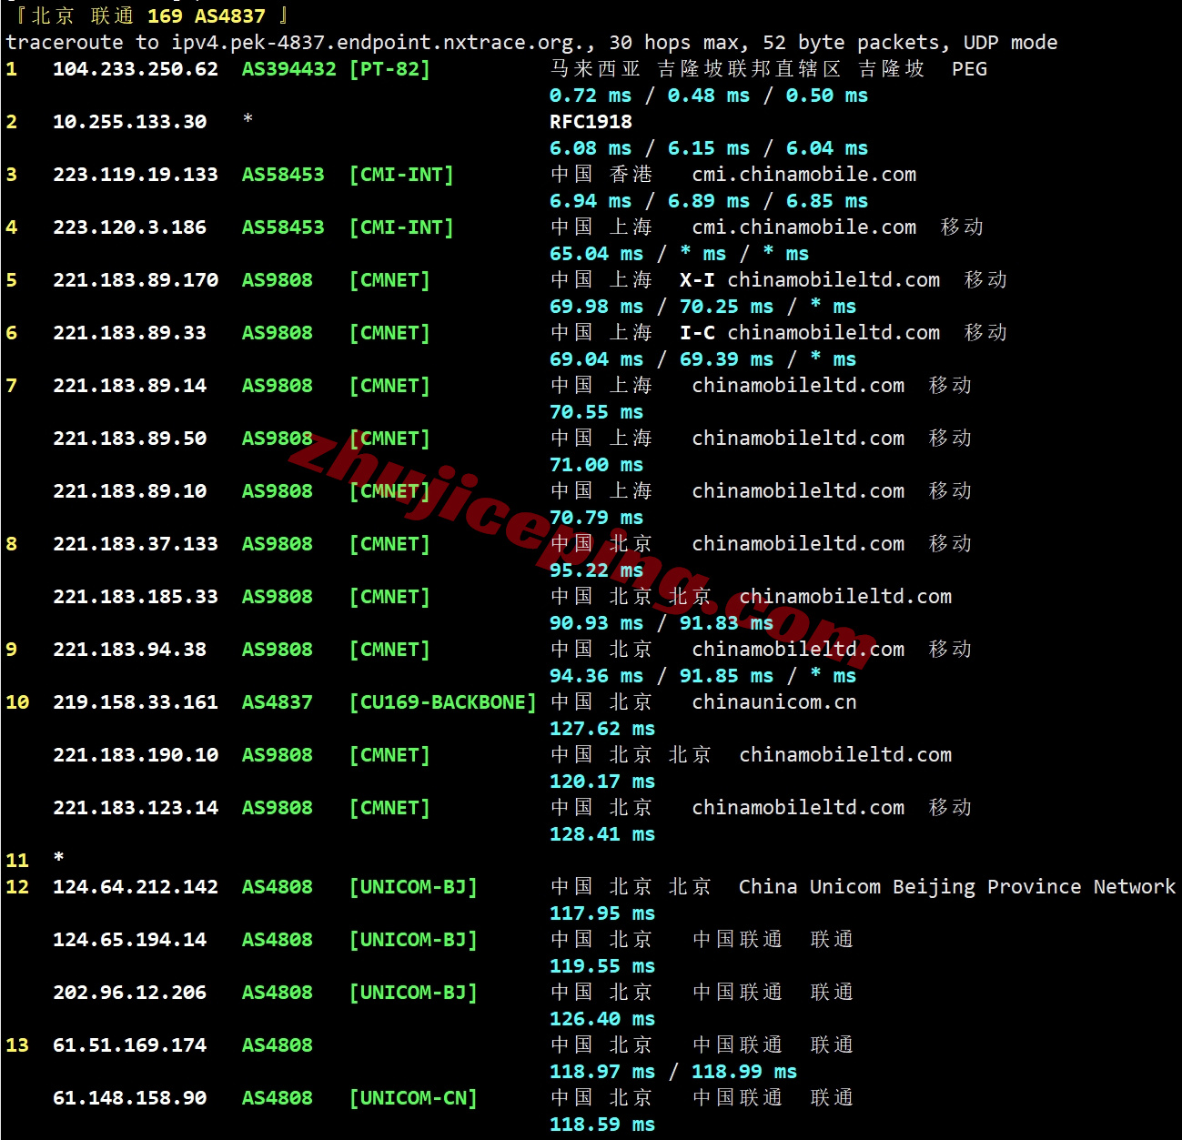1182x1140 pixels.
Task: Click the PEG label in hop 1
Action: pos(969,69)
